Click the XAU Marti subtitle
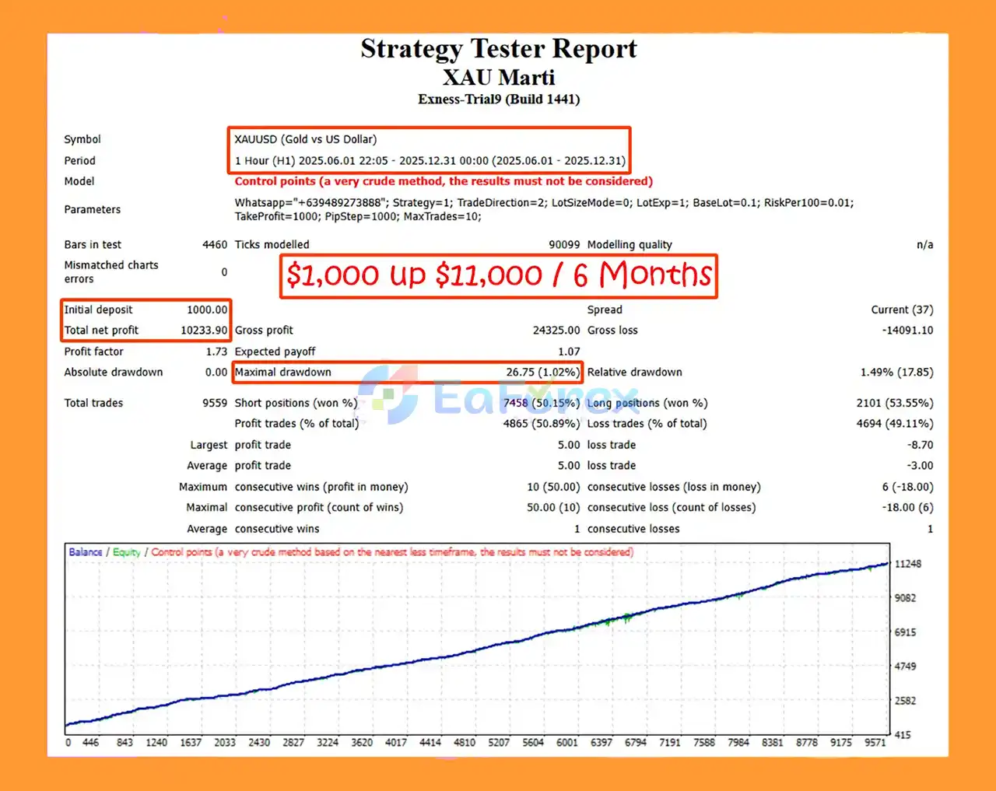Screen dimensions: 996x791 [498, 78]
